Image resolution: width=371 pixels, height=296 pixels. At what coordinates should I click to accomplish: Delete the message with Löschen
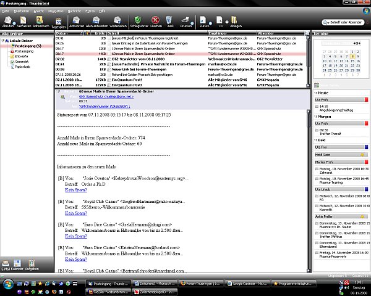pos(155,20)
